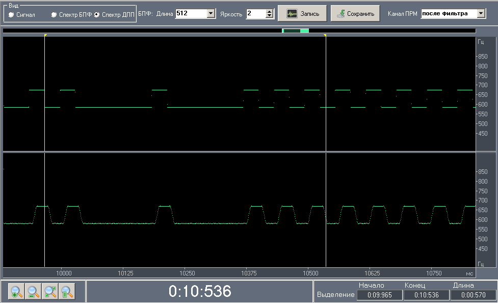Click the left yellow selection marker
The image size is (498, 303).
[45, 35]
